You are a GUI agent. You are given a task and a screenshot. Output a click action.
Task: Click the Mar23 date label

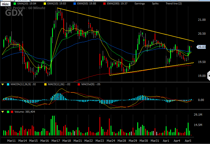(100, 141)
